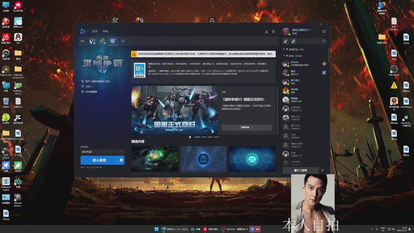Collapse the friends sidebar with arrow icon
The height and width of the screenshot is (233, 414).
coord(322,170)
